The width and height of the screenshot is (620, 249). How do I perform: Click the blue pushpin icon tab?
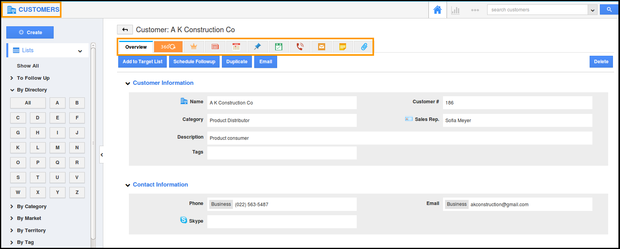[257, 47]
